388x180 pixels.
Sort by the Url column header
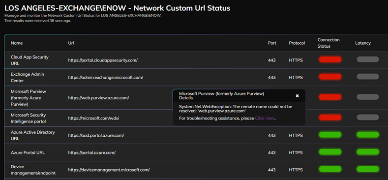click(x=71, y=43)
